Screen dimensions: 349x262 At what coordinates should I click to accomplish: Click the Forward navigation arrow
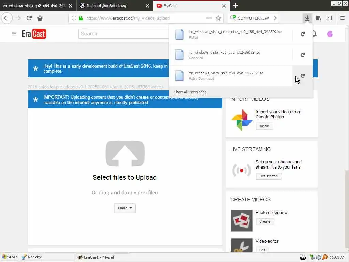(x=18, y=18)
